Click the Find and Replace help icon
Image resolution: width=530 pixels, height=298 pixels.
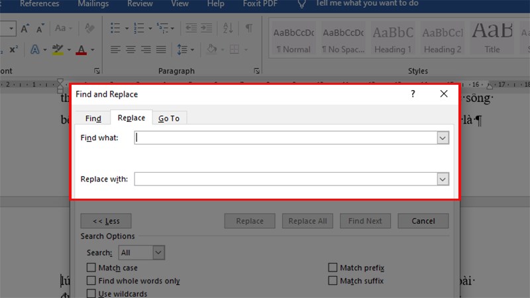(413, 94)
